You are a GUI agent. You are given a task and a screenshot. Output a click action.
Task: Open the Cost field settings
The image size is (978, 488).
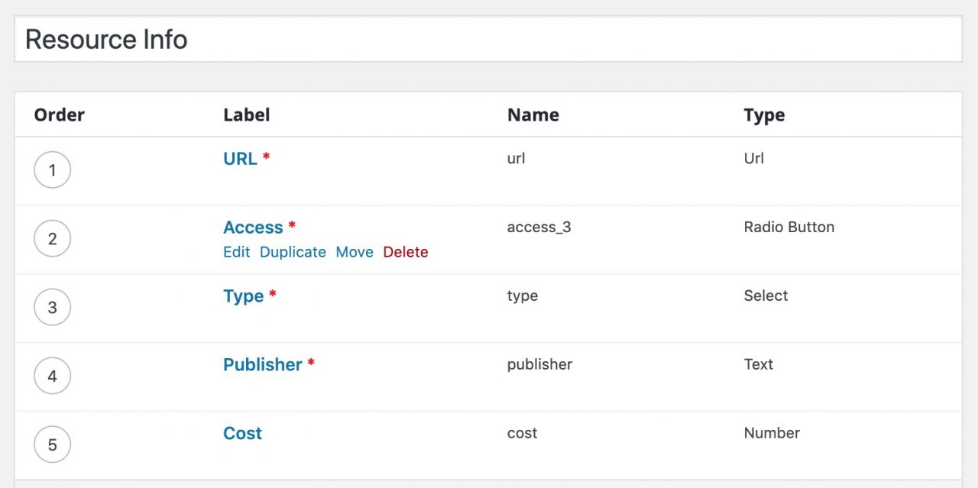tap(242, 433)
